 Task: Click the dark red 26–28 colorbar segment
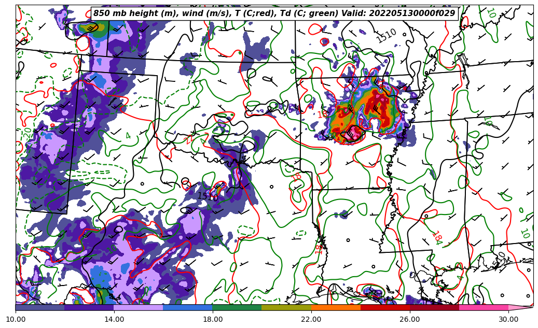point(434,307)
